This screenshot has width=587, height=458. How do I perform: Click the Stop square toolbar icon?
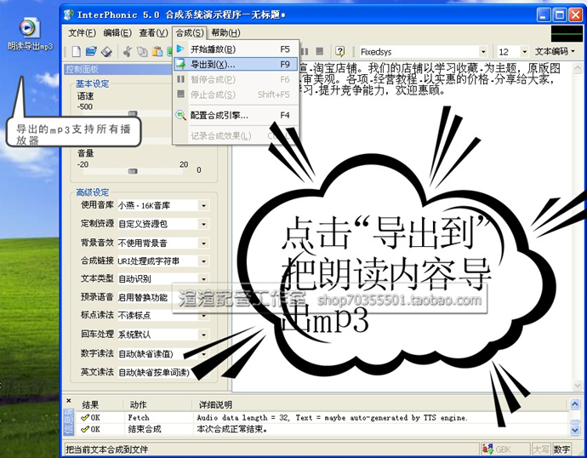[320, 51]
